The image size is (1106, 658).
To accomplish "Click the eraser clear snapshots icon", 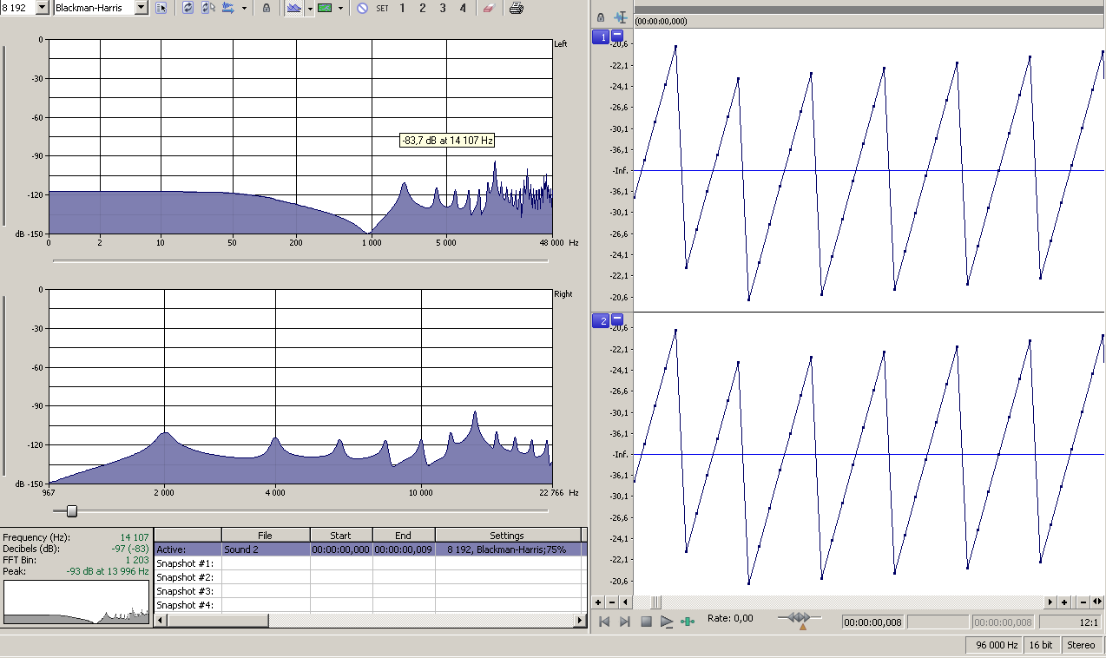I will [488, 8].
